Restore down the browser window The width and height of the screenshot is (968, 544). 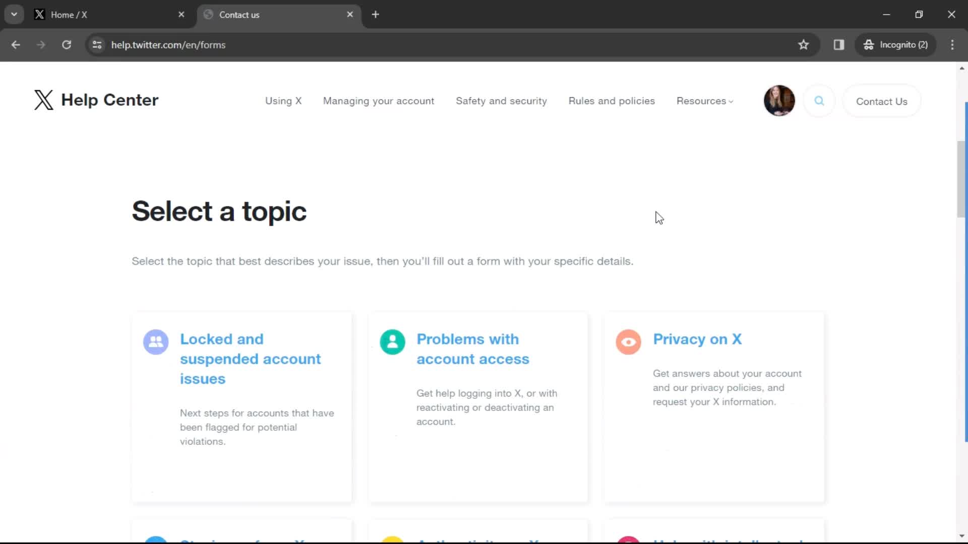pyautogui.click(x=919, y=15)
